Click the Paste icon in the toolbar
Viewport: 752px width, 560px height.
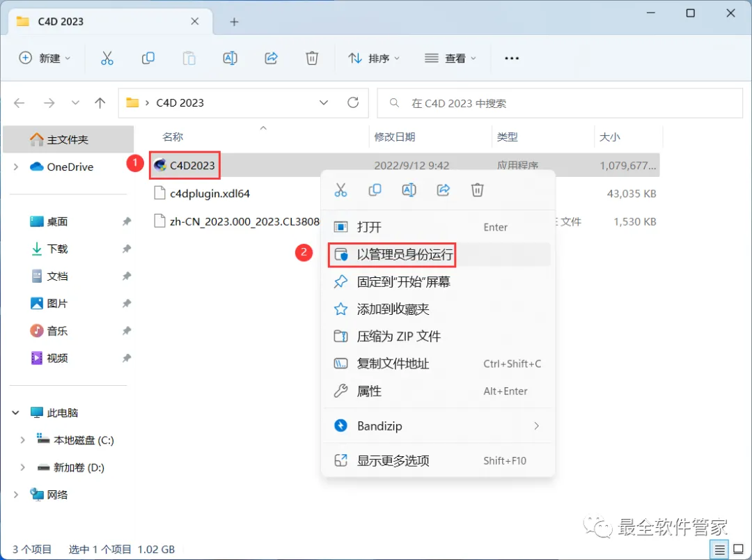(x=189, y=58)
